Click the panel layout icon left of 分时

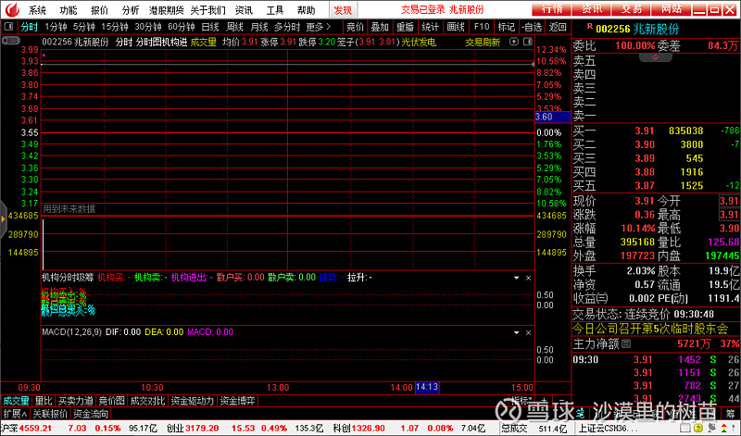tap(8, 27)
